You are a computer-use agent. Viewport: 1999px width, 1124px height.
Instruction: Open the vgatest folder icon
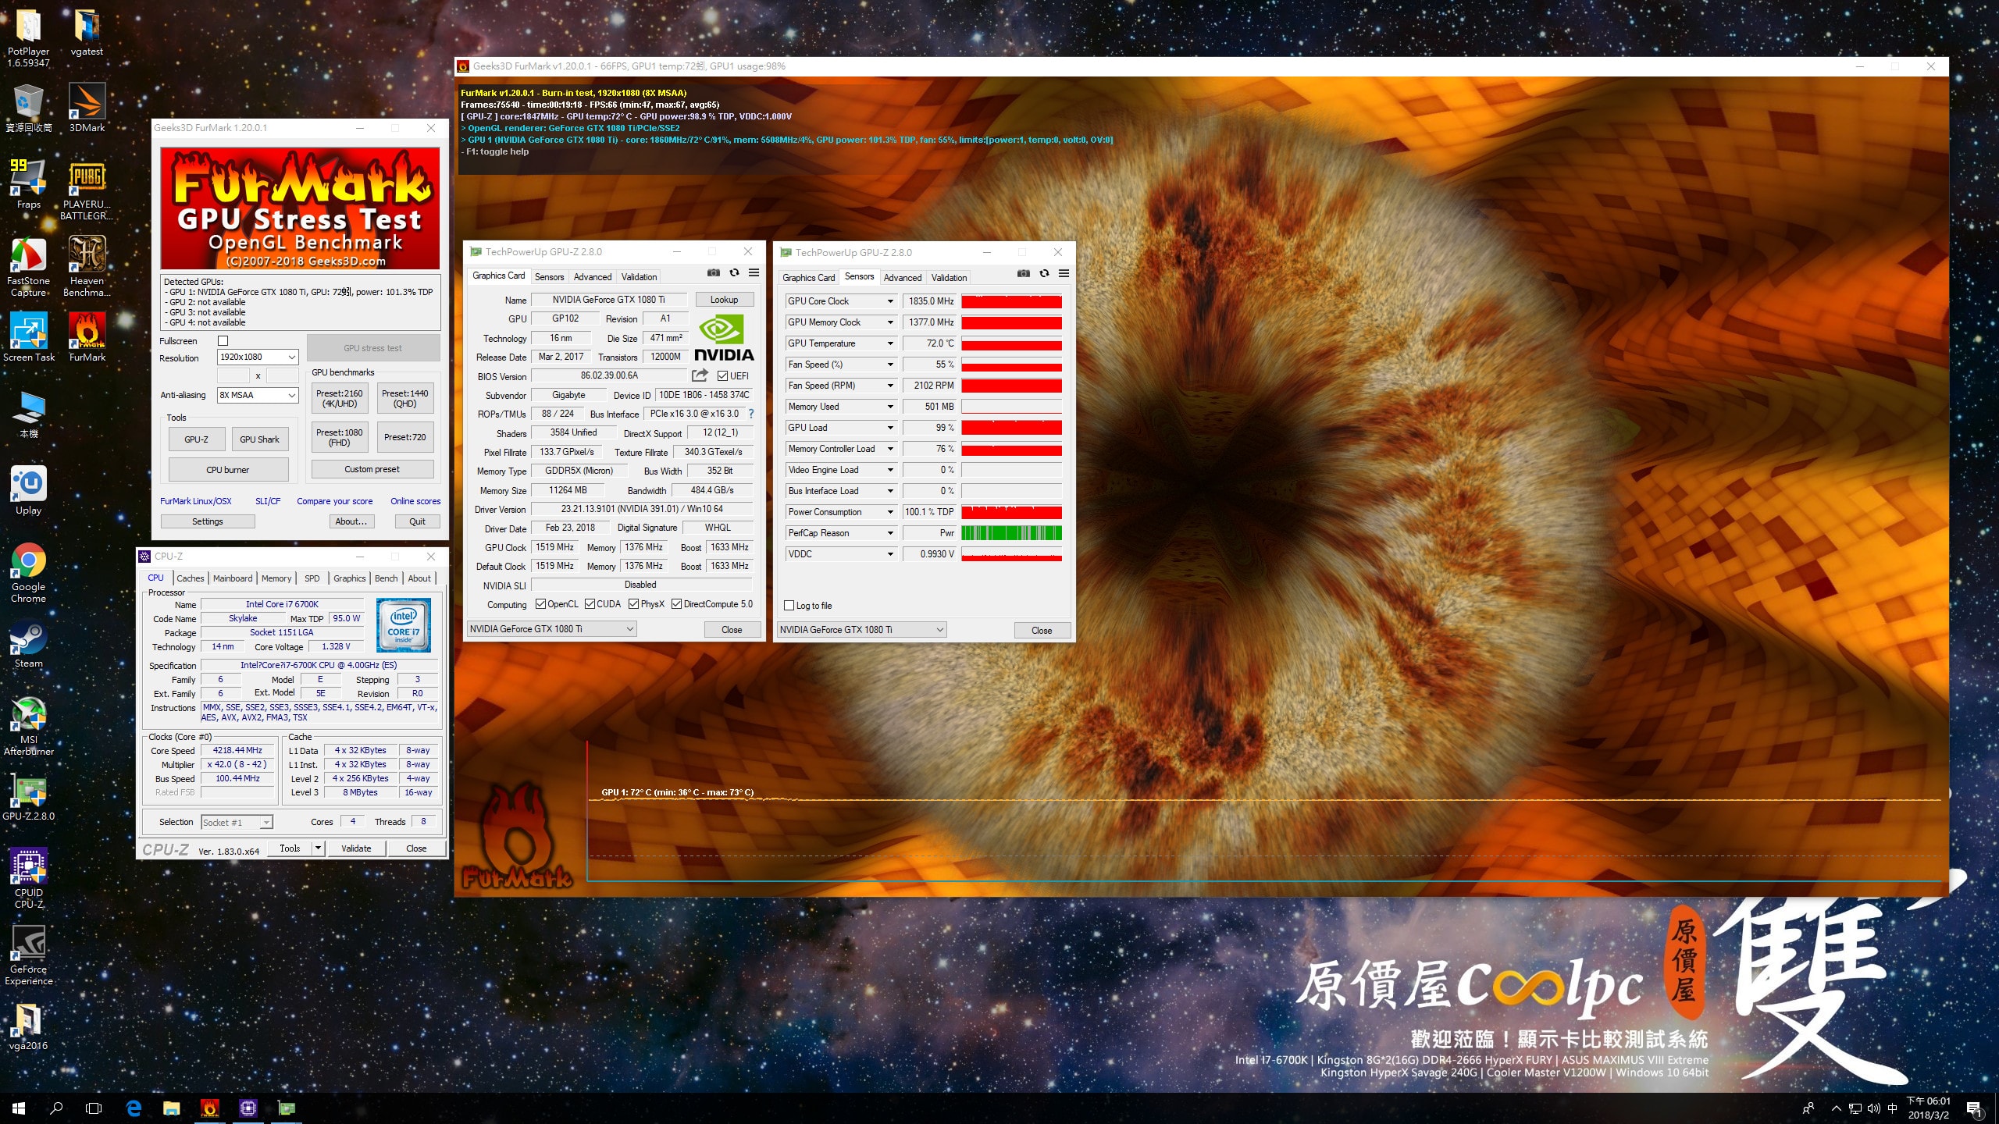click(x=87, y=33)
